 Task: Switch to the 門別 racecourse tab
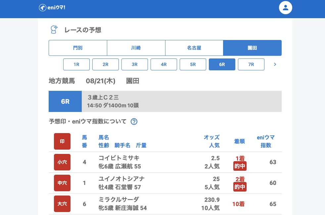[x=78, y=48]
